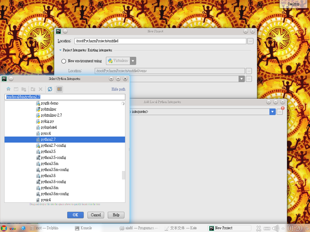Viewport: 310px width, 232px height.
Task: Open interpreter dropdown arrow in New Project window
Action: (242, 79)
